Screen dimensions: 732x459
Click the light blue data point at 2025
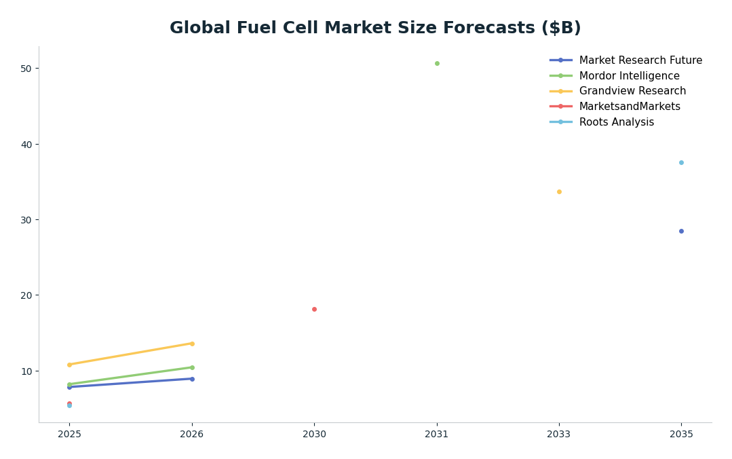(x=70, y=406)
